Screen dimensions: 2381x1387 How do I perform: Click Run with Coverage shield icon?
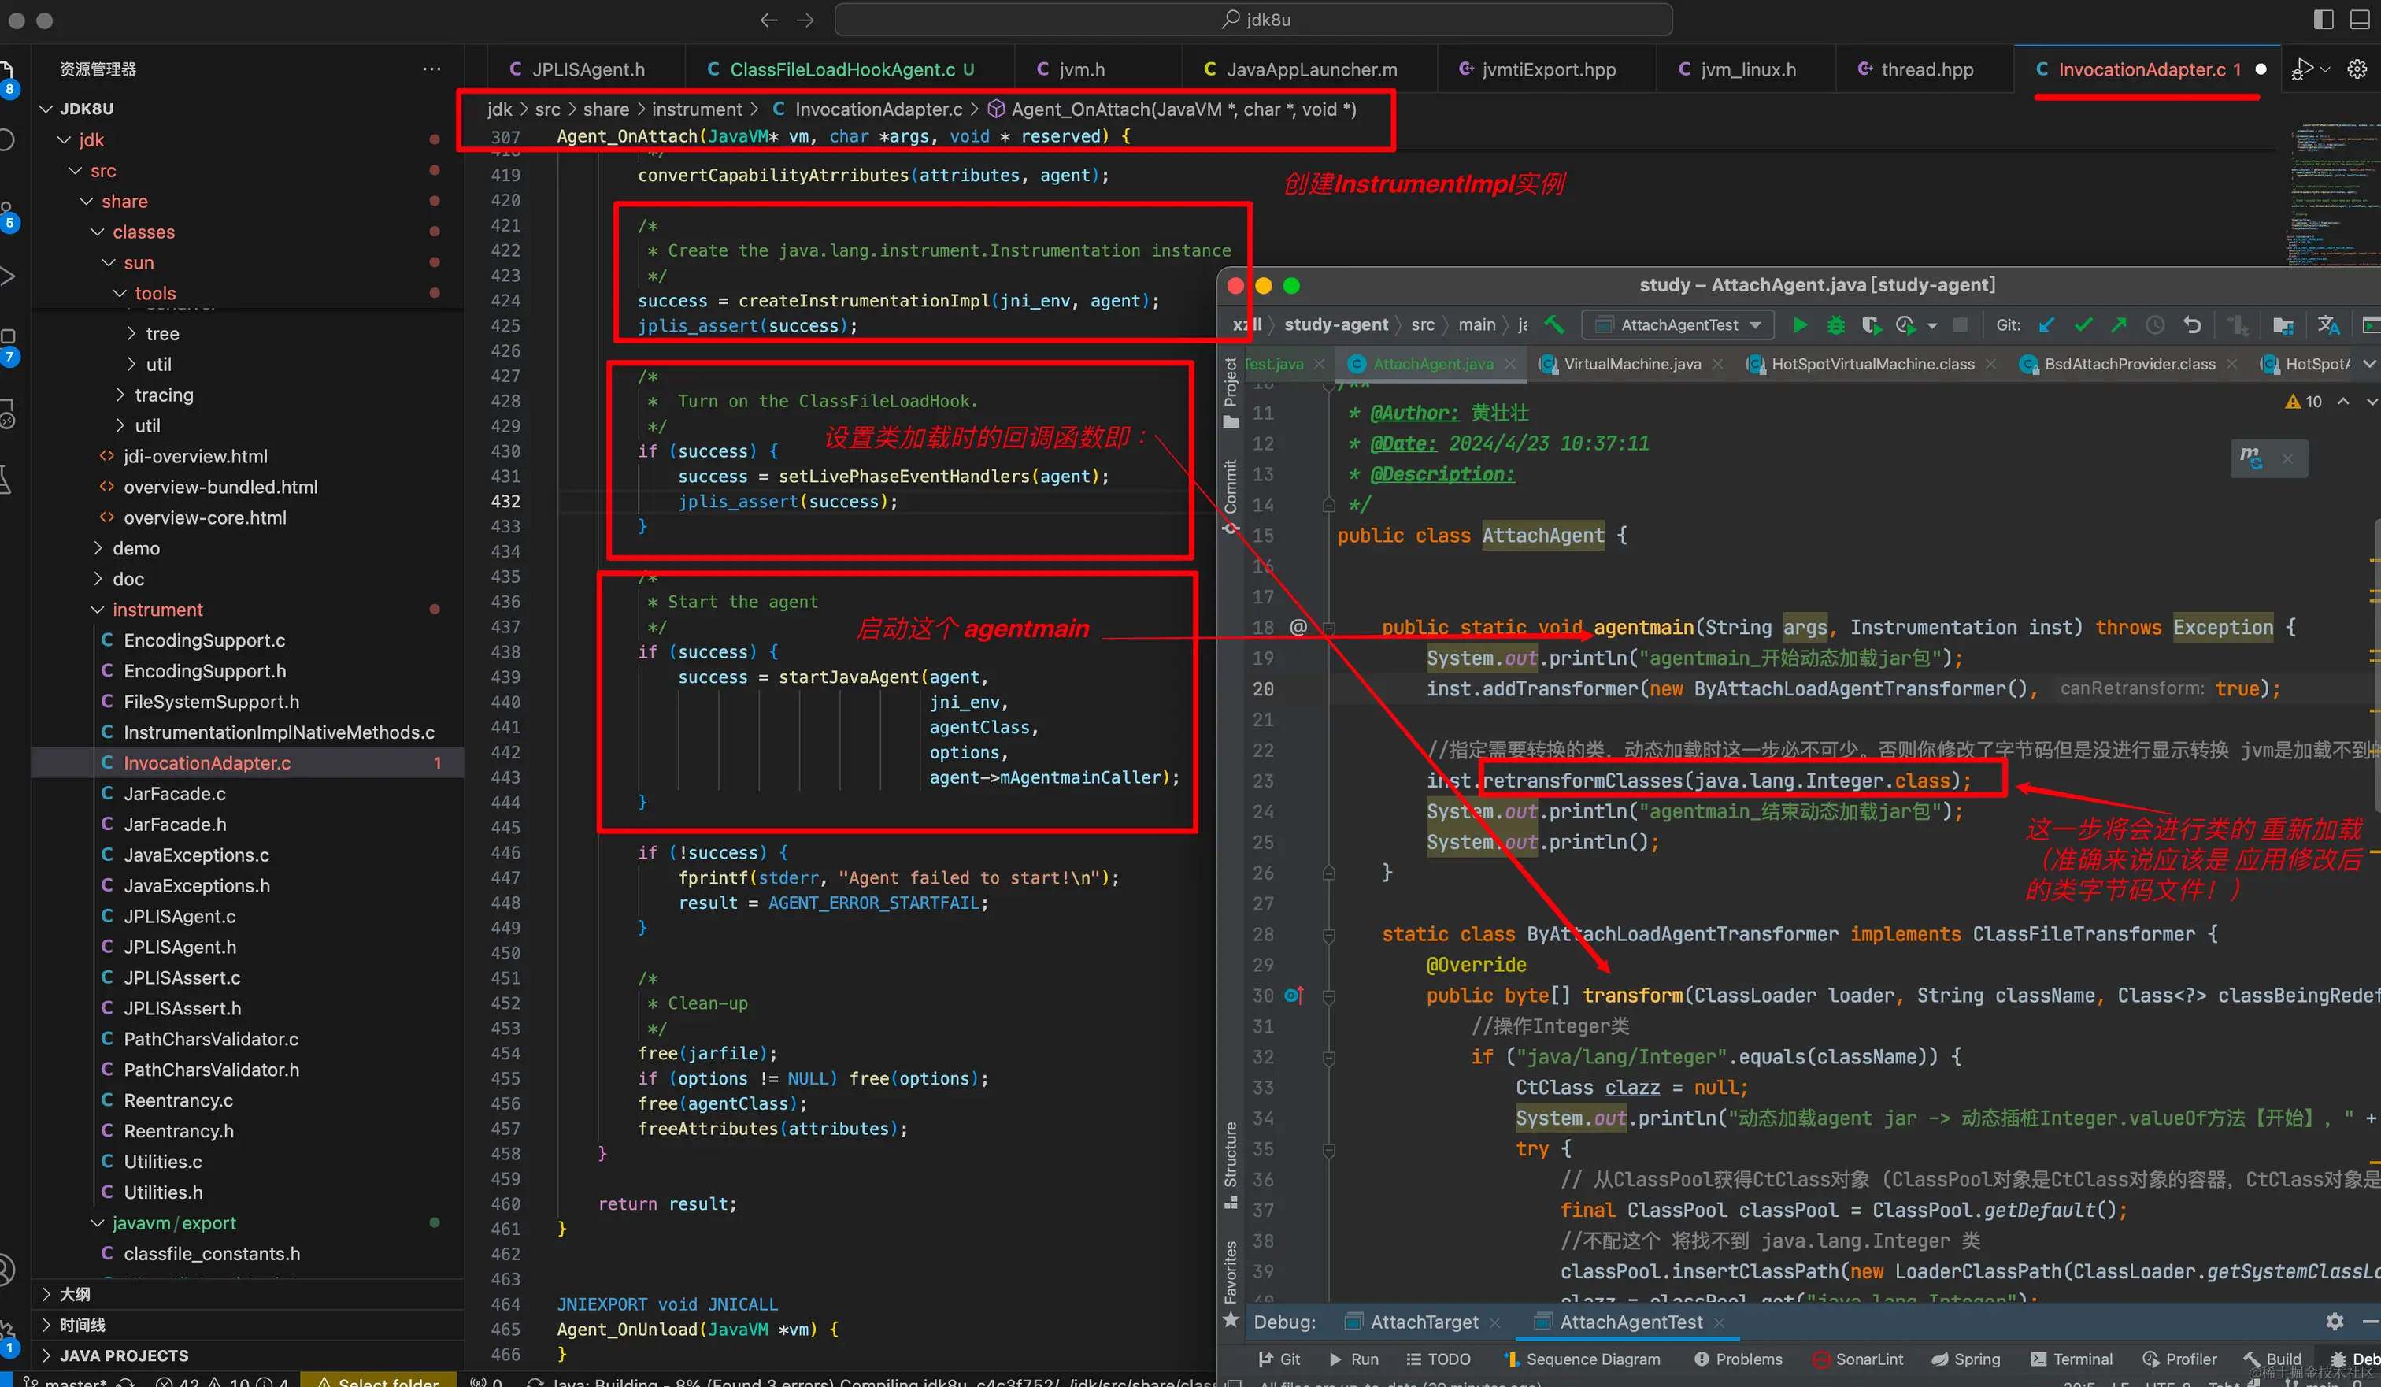click(1870, 325)
